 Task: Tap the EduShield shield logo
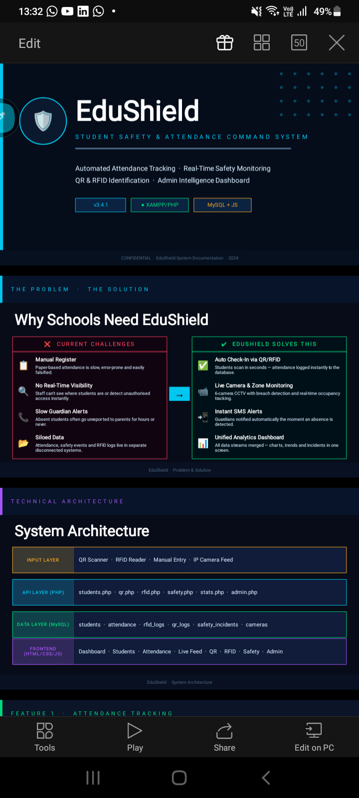tap(43, 121)
